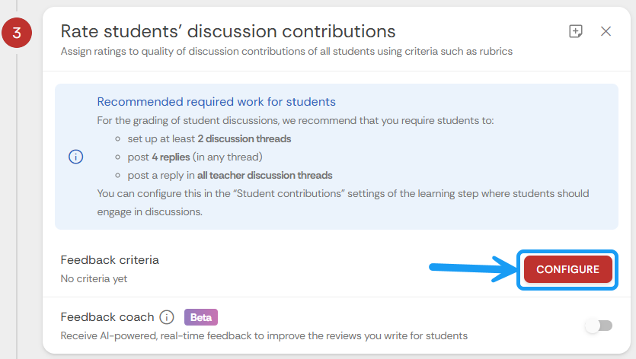The height and width of the screenshot is (359, 636).
Task: Click the "Student contributions" settings sentence
Action: [343, 193]
